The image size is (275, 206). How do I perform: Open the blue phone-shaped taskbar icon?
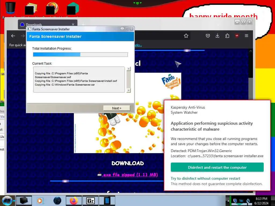(x=107, y=201)
